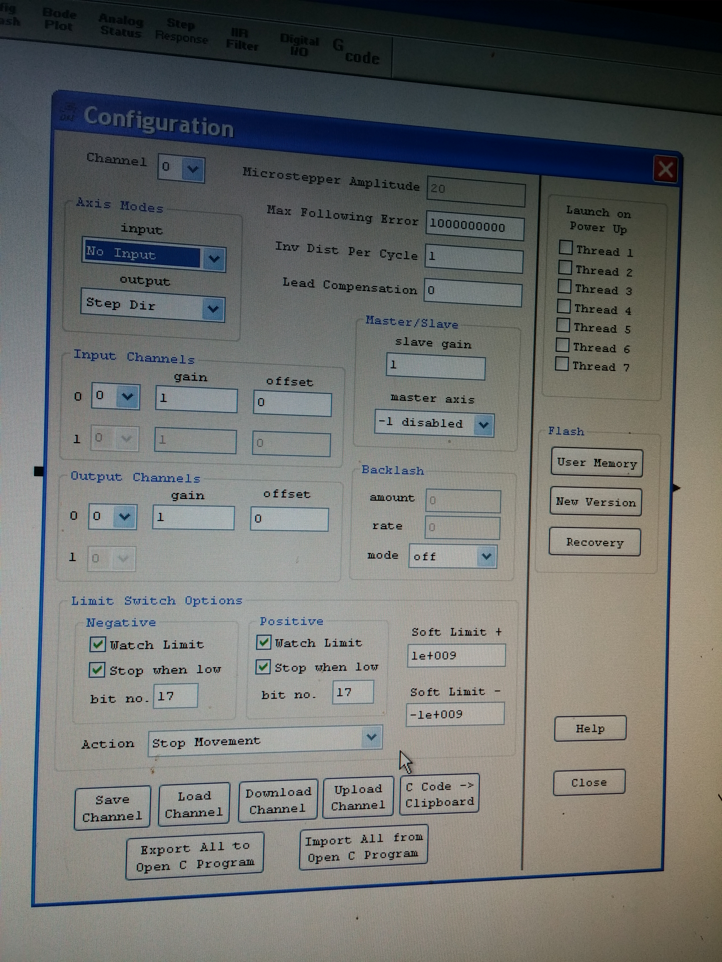Open the Digital I/O screen
722x962 pixels.
[299, 45]
